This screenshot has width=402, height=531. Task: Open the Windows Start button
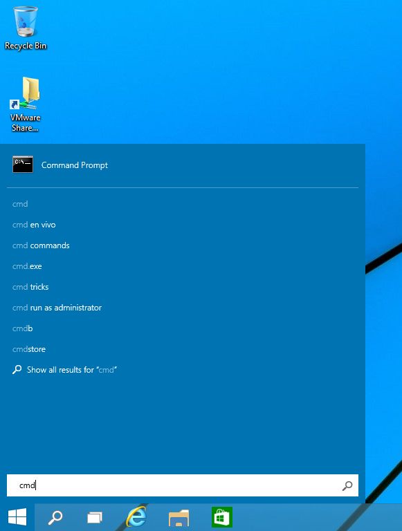click(x=17, y=517)
